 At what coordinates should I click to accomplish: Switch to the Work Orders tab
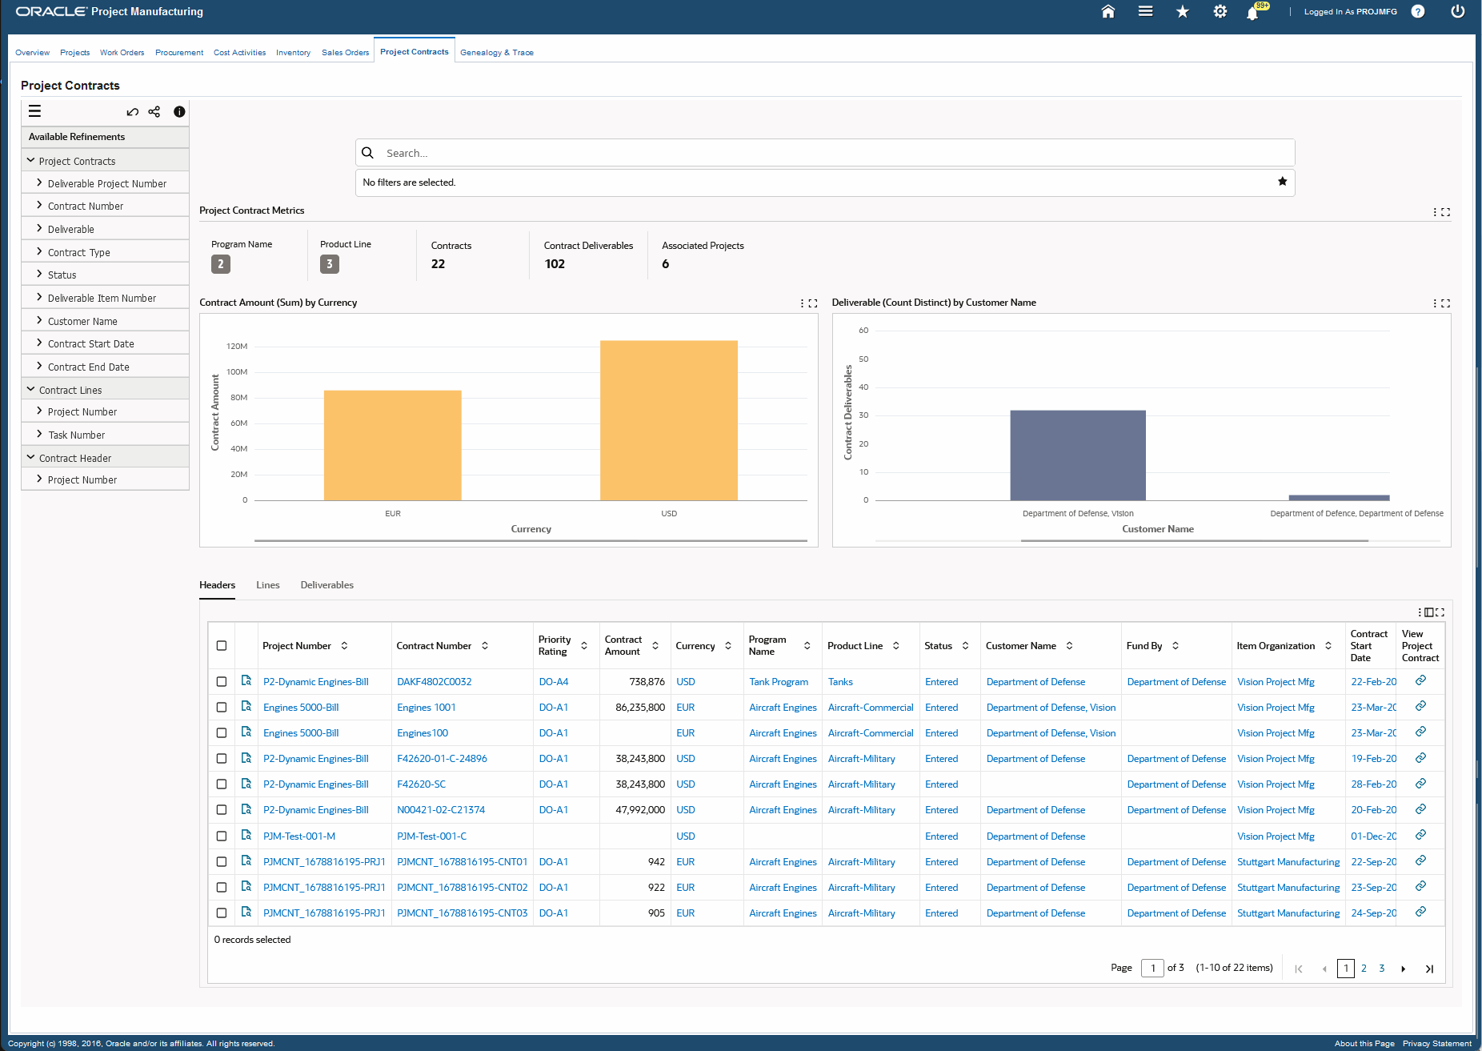click(x=122, y=53)
